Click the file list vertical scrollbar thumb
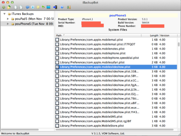The image size is (181, 136). tap(179, 44)
